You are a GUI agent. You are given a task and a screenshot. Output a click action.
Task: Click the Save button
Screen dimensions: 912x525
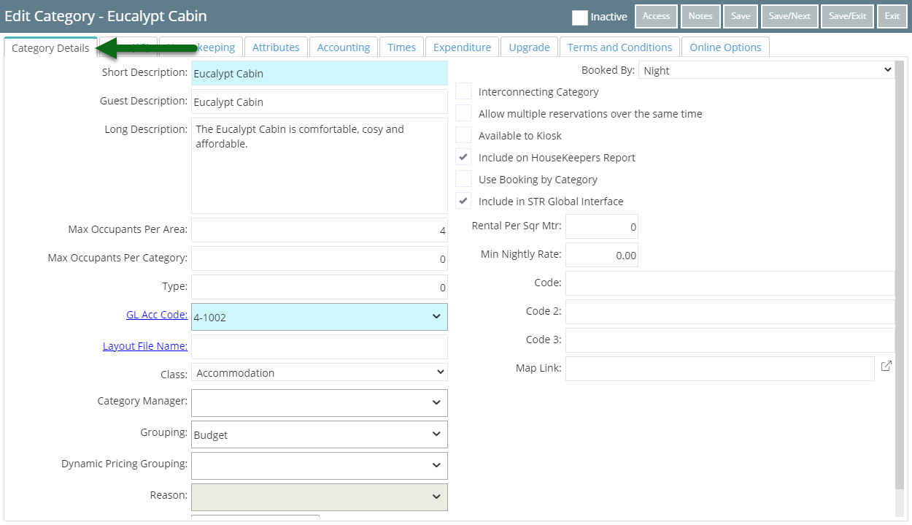coord(741,16)
